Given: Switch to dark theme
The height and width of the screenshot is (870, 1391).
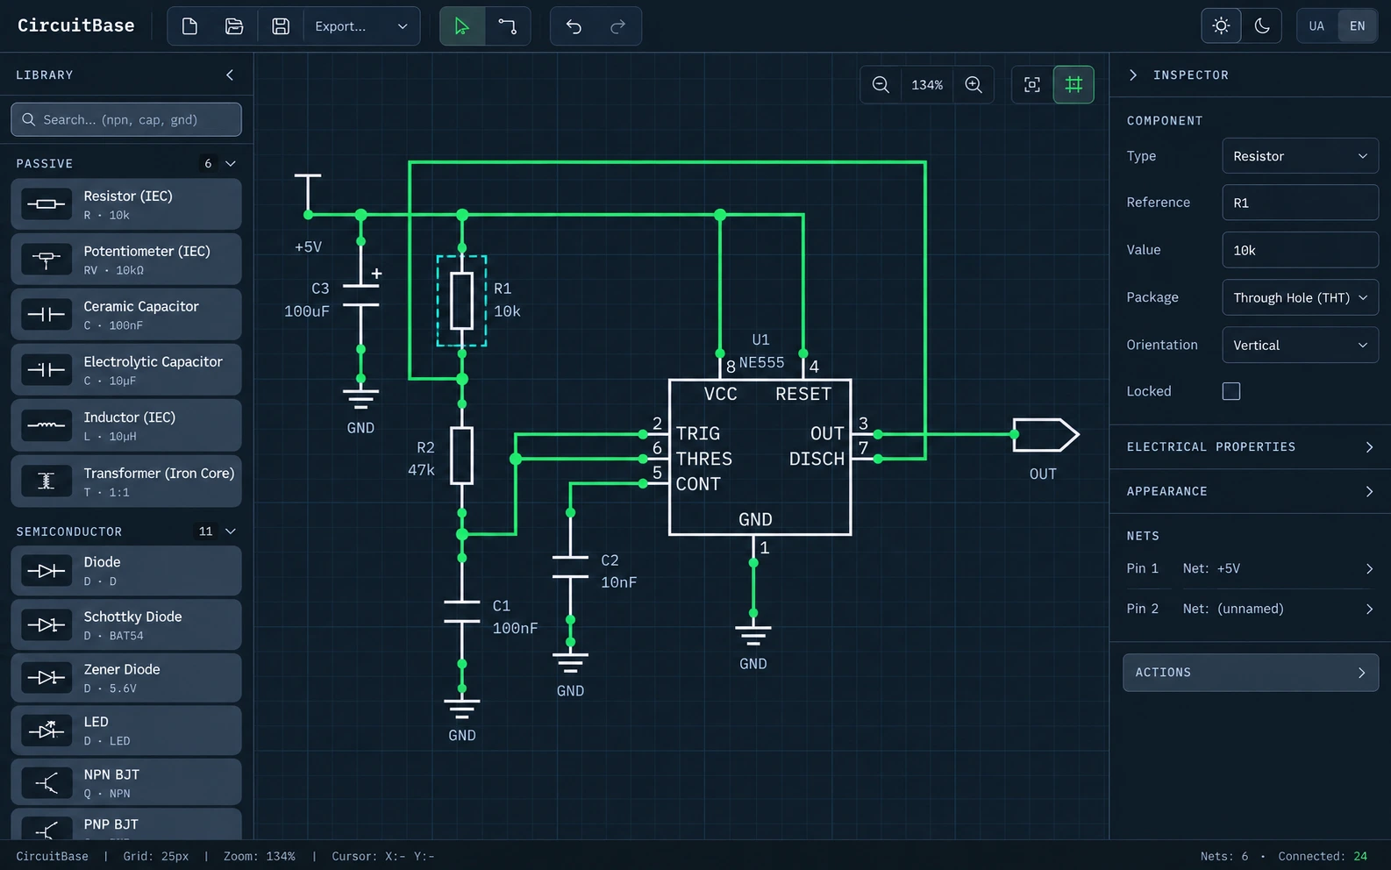Looking at the screenshot, I should [1262, 26].
